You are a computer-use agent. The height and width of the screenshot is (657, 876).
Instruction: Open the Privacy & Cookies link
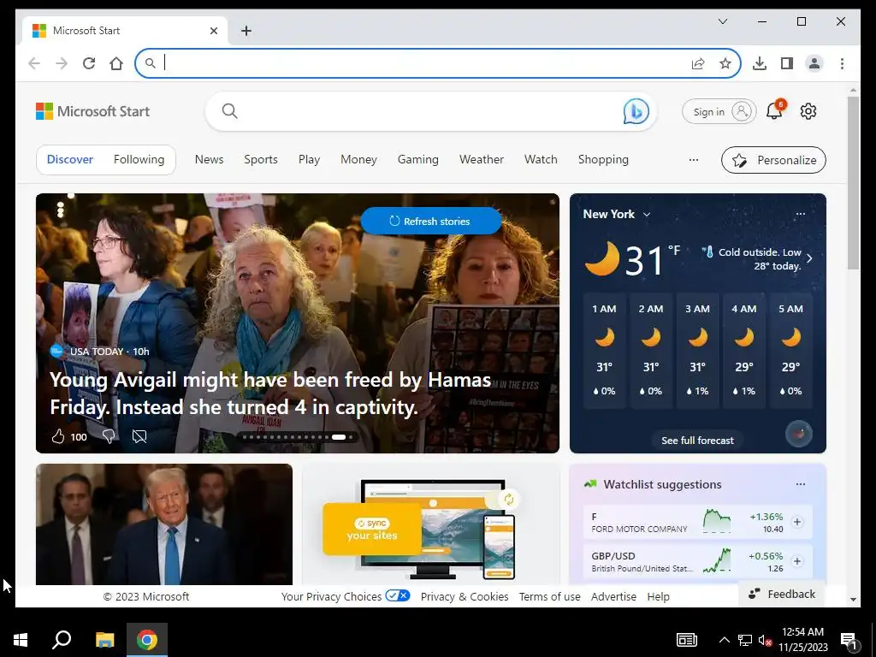(x=465, y=596)
